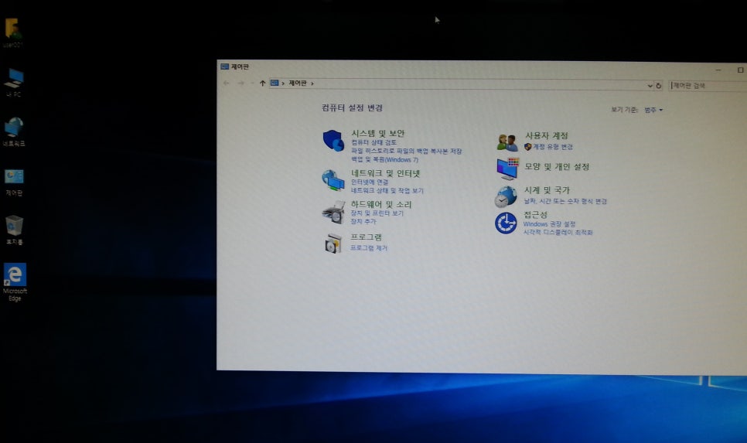Image resolution: width=747 pixels, height=443 pixels.
Task: Click the 시스템 및 보안 shield icon
Action: click(x=333, y=141)
